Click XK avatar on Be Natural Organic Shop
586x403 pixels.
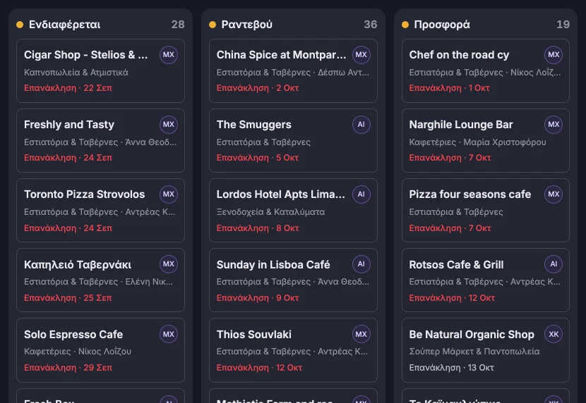coord(554,334)
